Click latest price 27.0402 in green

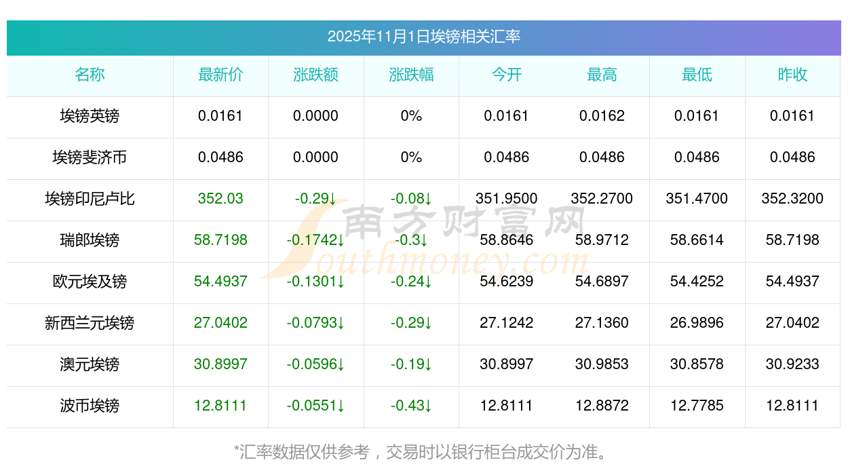[x=220, y=323]
